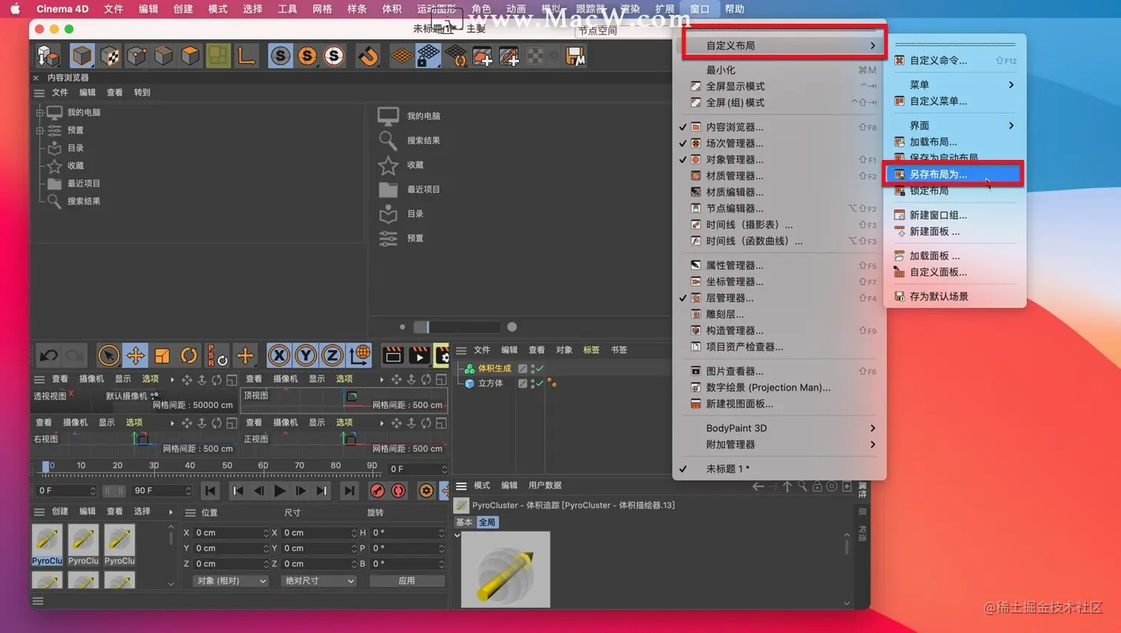The image size is (1121, 633).
Task: Open the 对象 (相对) dropdown
Action: click(x=231, y=581)
